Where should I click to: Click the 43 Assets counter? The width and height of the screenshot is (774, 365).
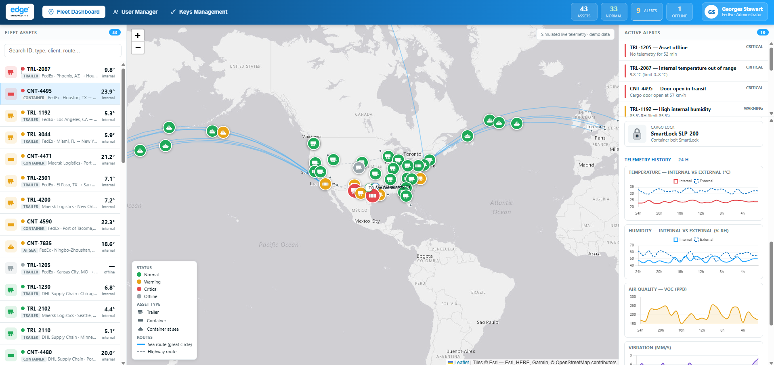click(584, 12)
